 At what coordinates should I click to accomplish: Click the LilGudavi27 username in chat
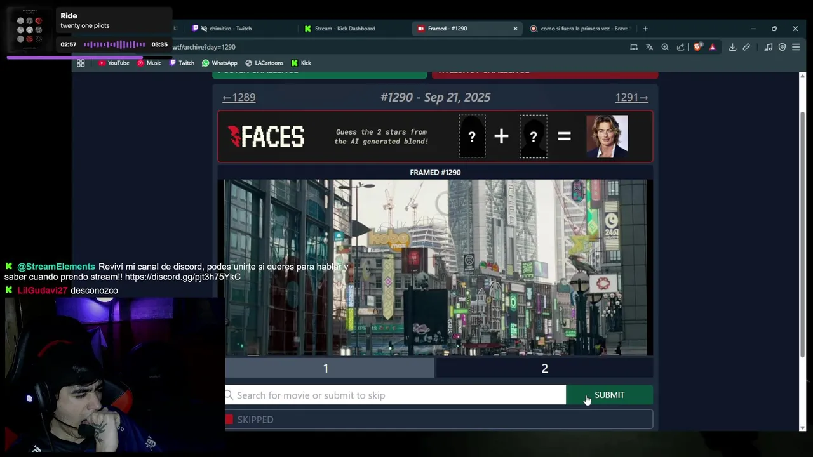42,290
